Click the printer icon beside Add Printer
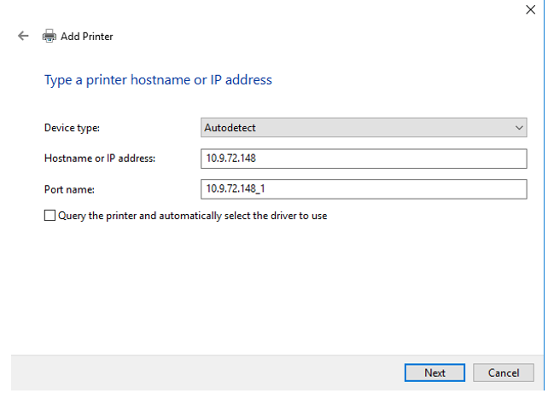The width and height of the screenshot is (548, 399). [x=50, y=37]
